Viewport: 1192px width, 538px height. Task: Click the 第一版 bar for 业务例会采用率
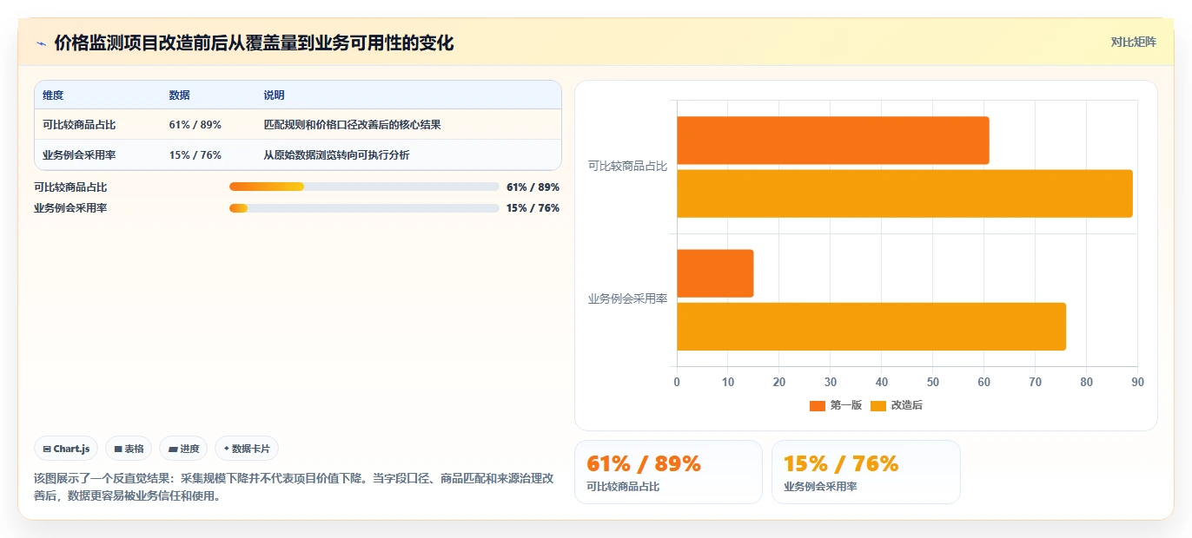coord(715,273)
